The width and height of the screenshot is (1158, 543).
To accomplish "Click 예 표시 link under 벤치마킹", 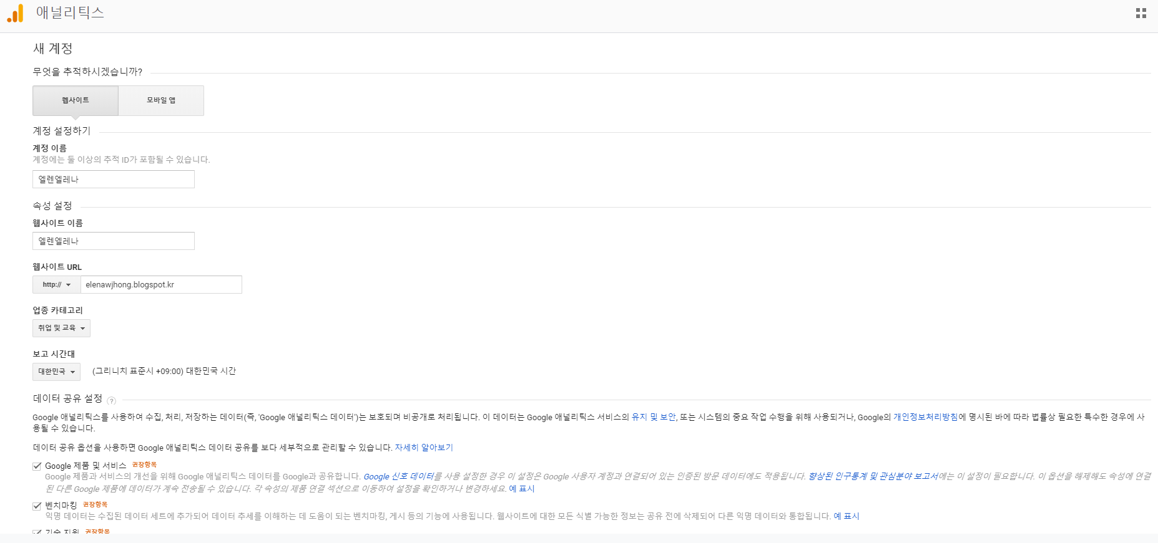I will point(846,516).
